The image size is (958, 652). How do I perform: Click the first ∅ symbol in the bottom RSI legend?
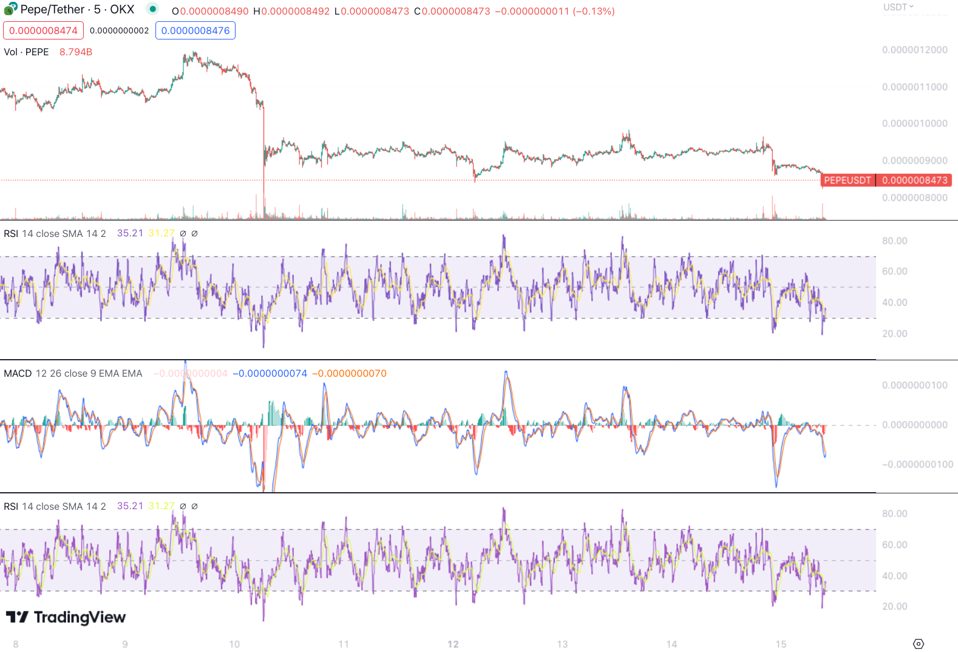click(183, 506)
